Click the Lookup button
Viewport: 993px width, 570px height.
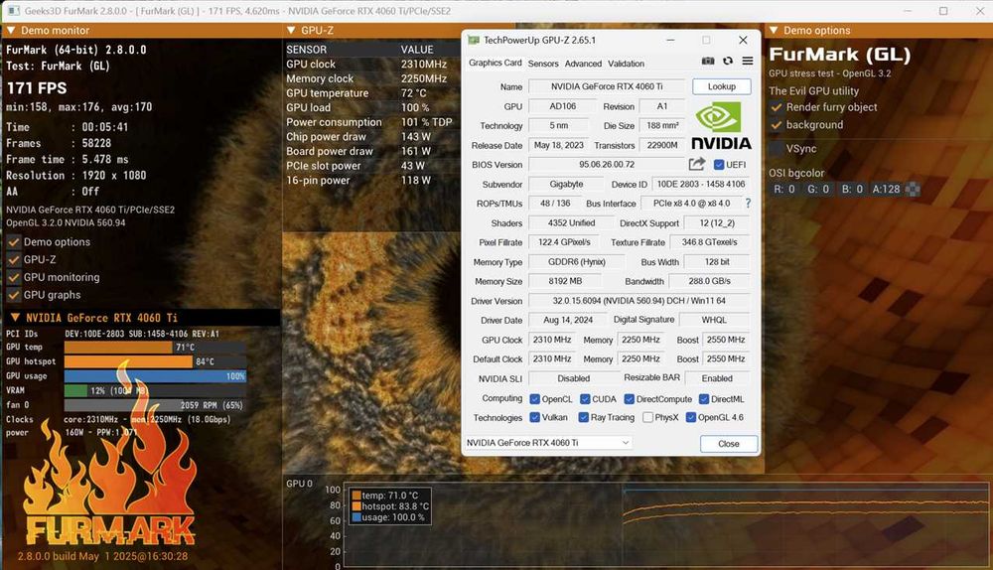tap(721, 86)
